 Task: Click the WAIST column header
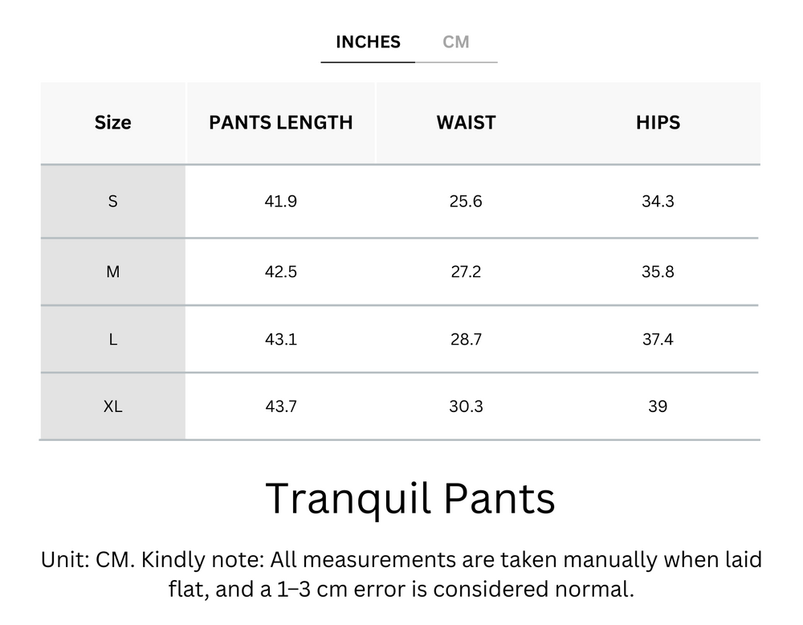click(466, 122)
